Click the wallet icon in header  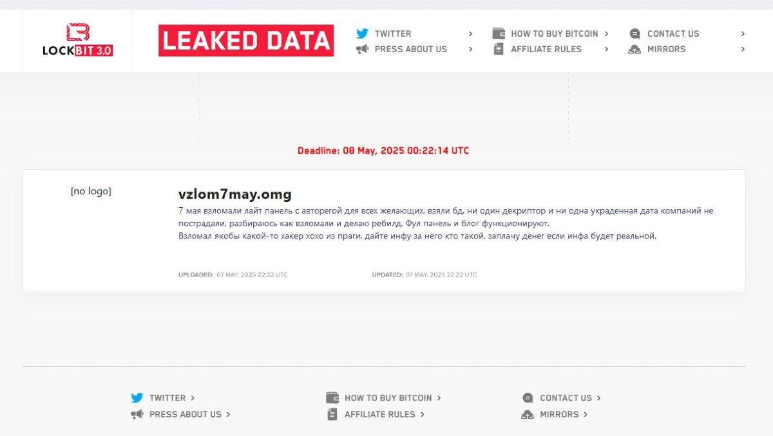[x=499, y=33]
